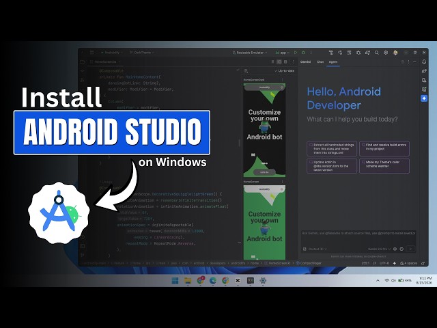437x328 pixels.
Task: Select the HomeScreenDark preview thumbnail
Action: (264, 130)
